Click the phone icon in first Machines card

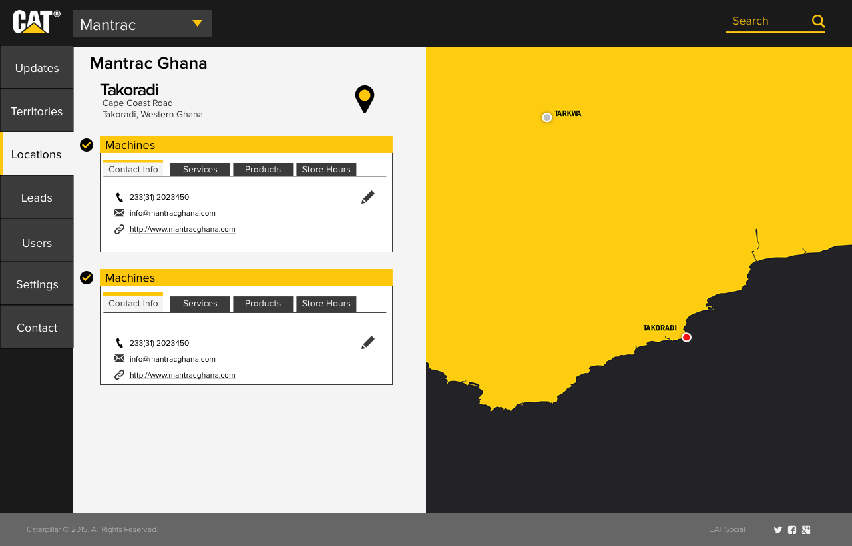[x=119, y=197]
